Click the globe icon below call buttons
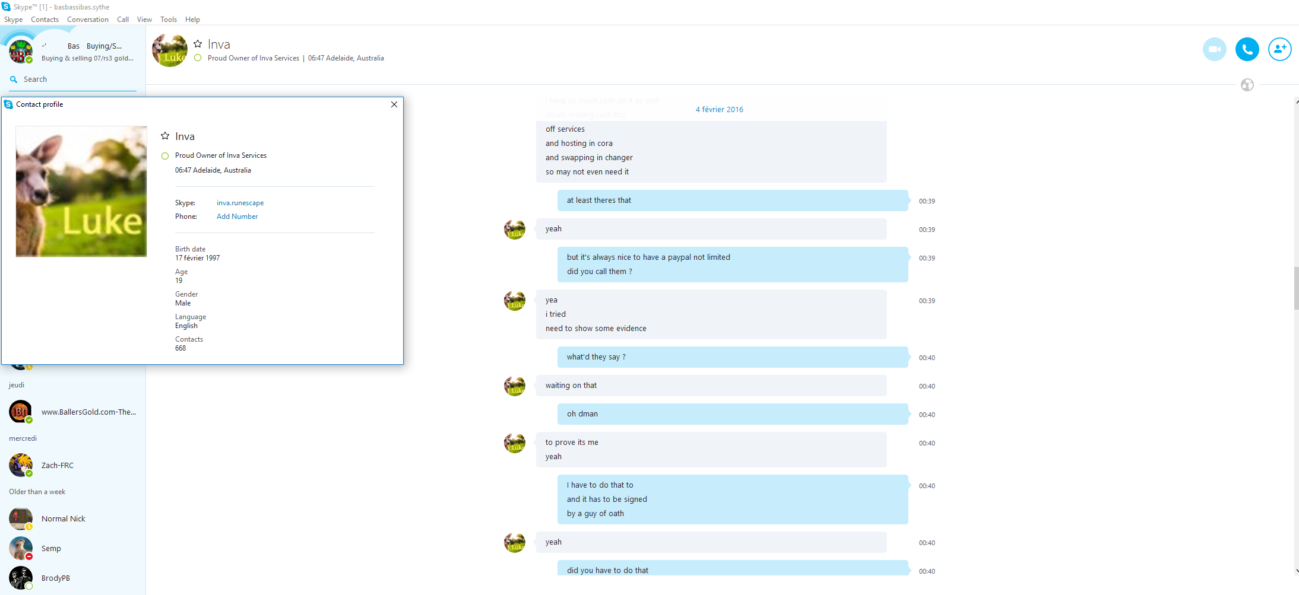Image resolution: width=1299 pixels, height=595 pixels. [1247, 85]
